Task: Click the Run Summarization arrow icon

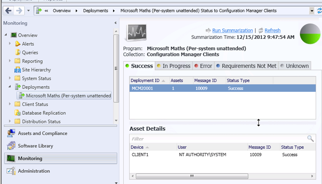Action: tap(208, 30)
